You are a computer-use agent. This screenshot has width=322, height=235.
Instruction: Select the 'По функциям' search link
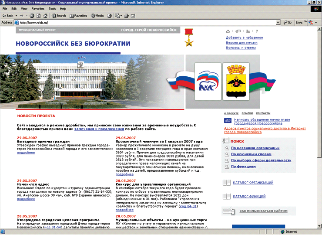click(x=243, y=167)
